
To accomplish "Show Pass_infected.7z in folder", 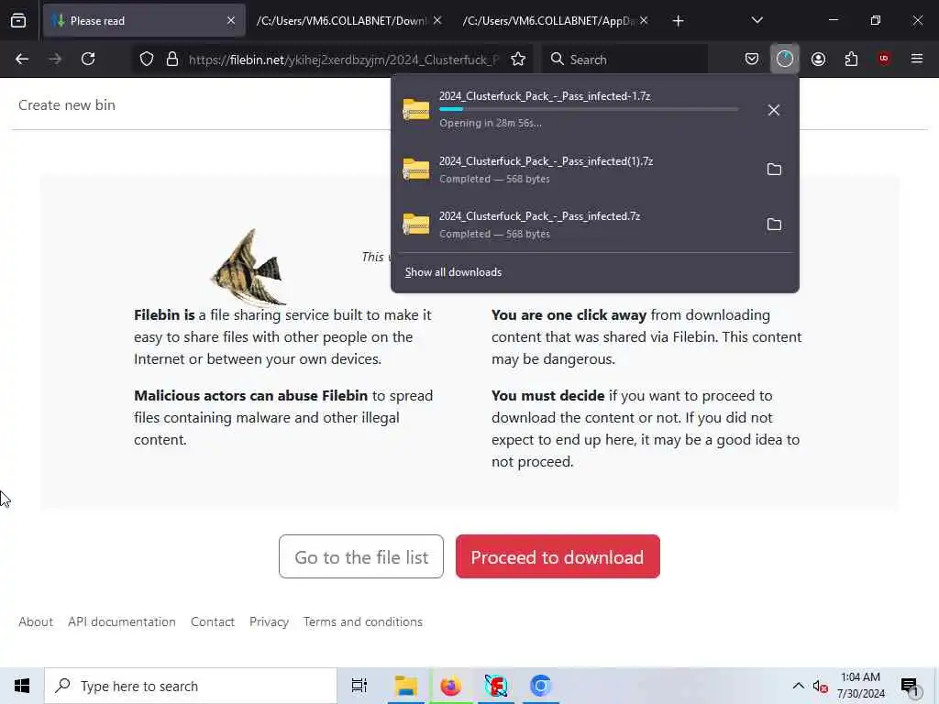I will [774, 225].
